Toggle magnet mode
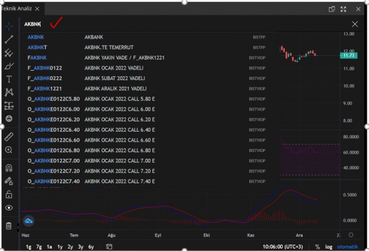 click(x=9, y=168)
